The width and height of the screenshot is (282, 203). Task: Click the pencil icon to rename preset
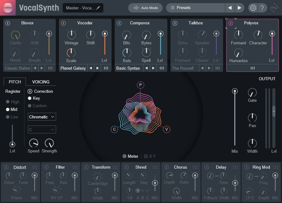coord(98,8)
